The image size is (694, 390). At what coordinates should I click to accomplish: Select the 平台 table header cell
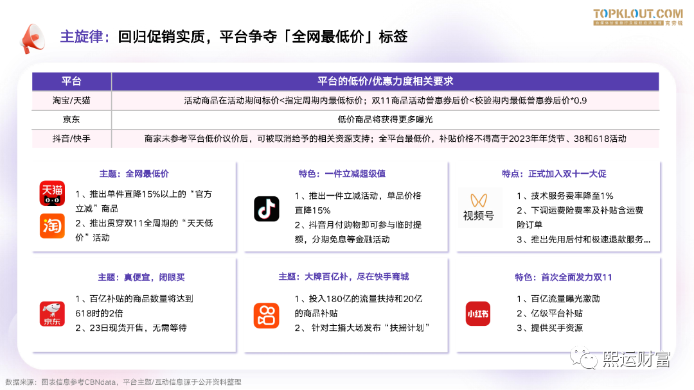coord(71,81)
